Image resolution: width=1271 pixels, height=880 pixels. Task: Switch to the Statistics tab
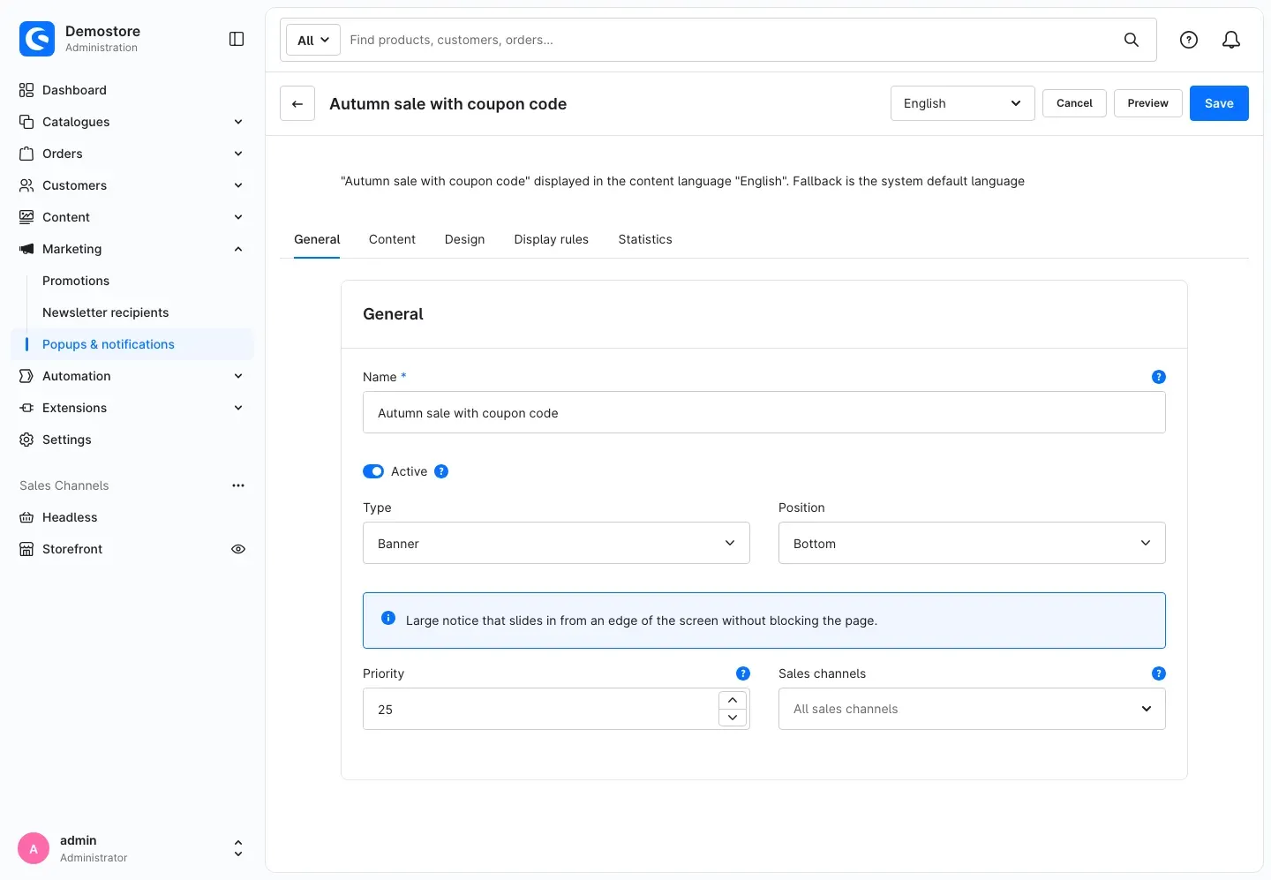645,239
